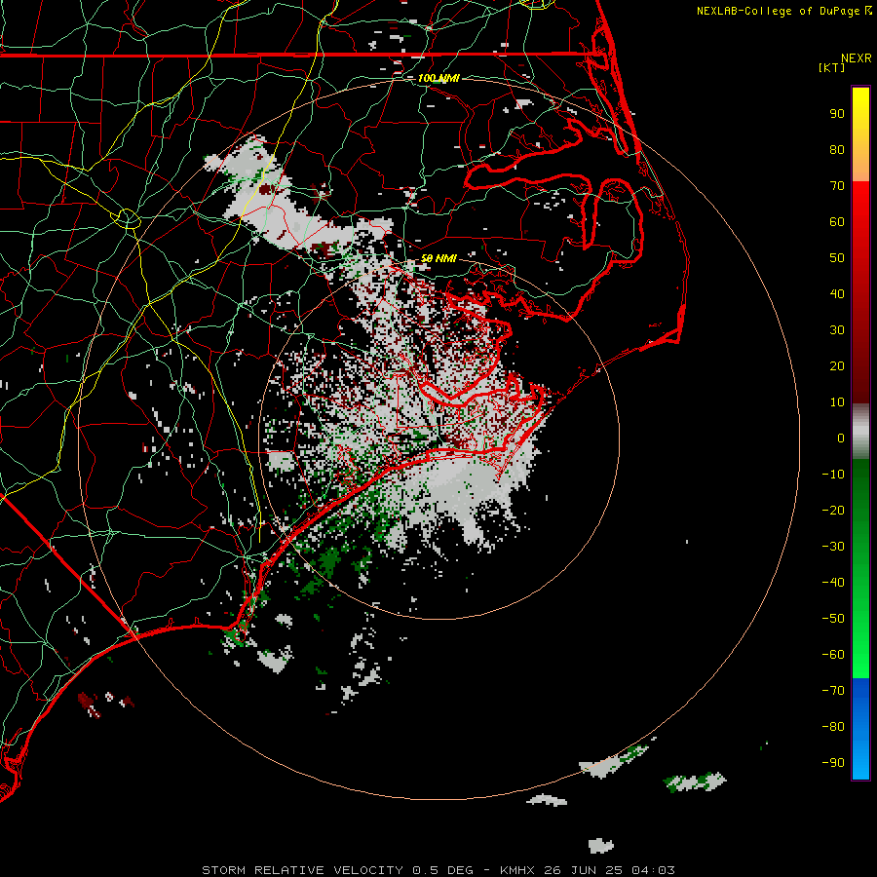This screenshot has height=877, width=877.
Task: Click the -60 label on velocity scale
Action: pyautogui.click(x=833, y=655)
